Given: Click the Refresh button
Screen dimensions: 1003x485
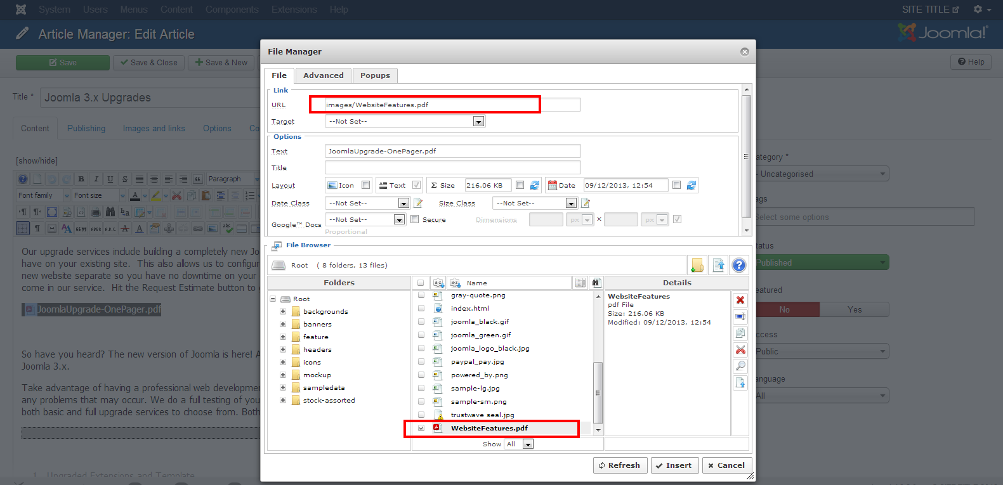Looking at the screenshot, I should pyautogui.click(x=620, y=465).
